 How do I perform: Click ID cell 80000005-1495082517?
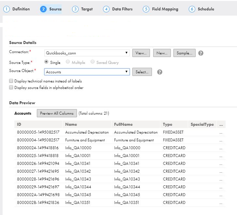(38, 132)
